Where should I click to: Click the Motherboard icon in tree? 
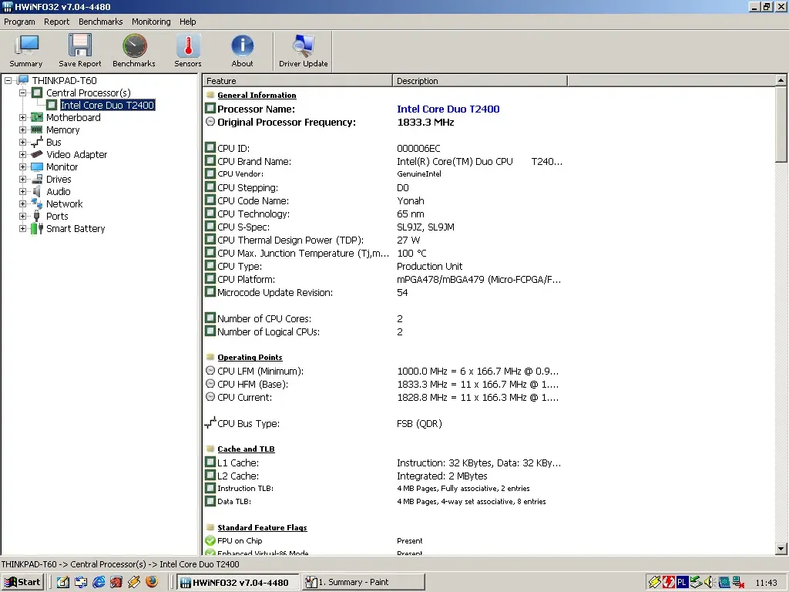point(37,117)
